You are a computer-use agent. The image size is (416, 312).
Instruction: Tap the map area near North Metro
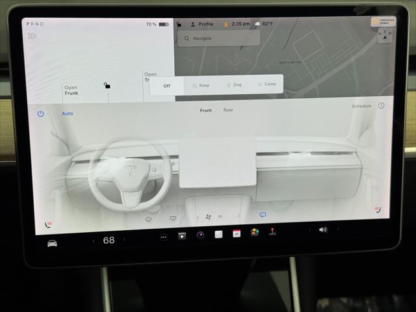click(290, 62)
